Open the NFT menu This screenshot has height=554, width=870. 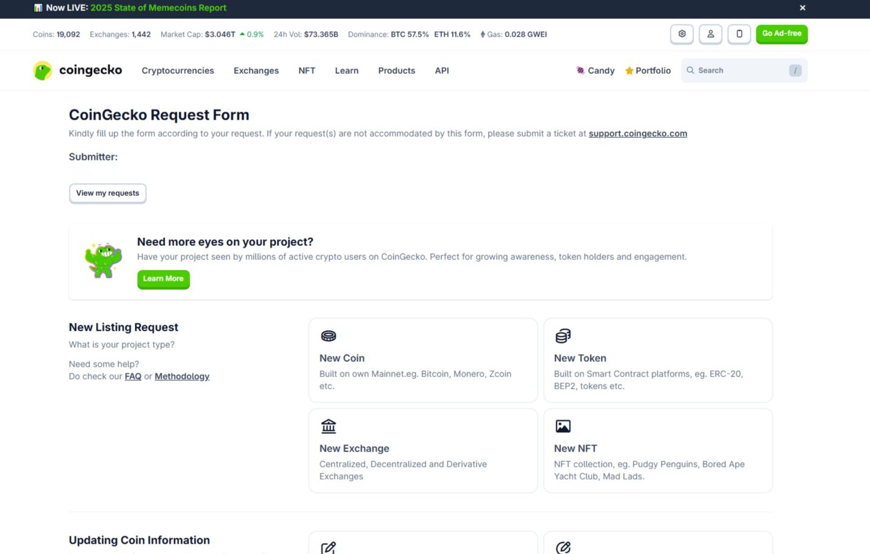306,70
